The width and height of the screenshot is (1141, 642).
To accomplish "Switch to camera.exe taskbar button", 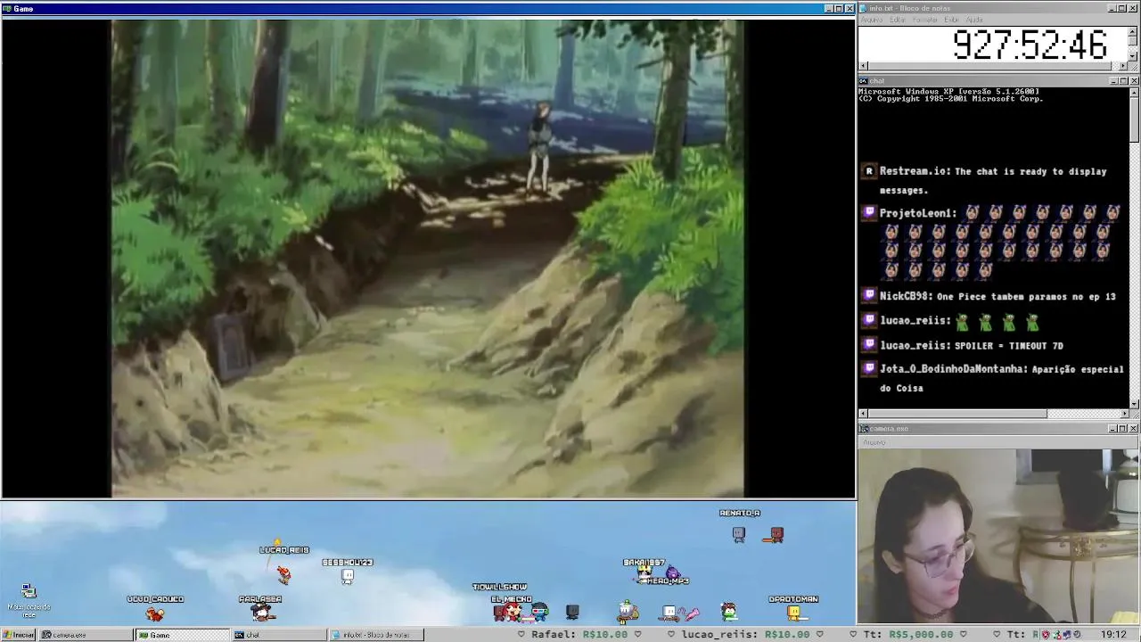I will point(85,635).
